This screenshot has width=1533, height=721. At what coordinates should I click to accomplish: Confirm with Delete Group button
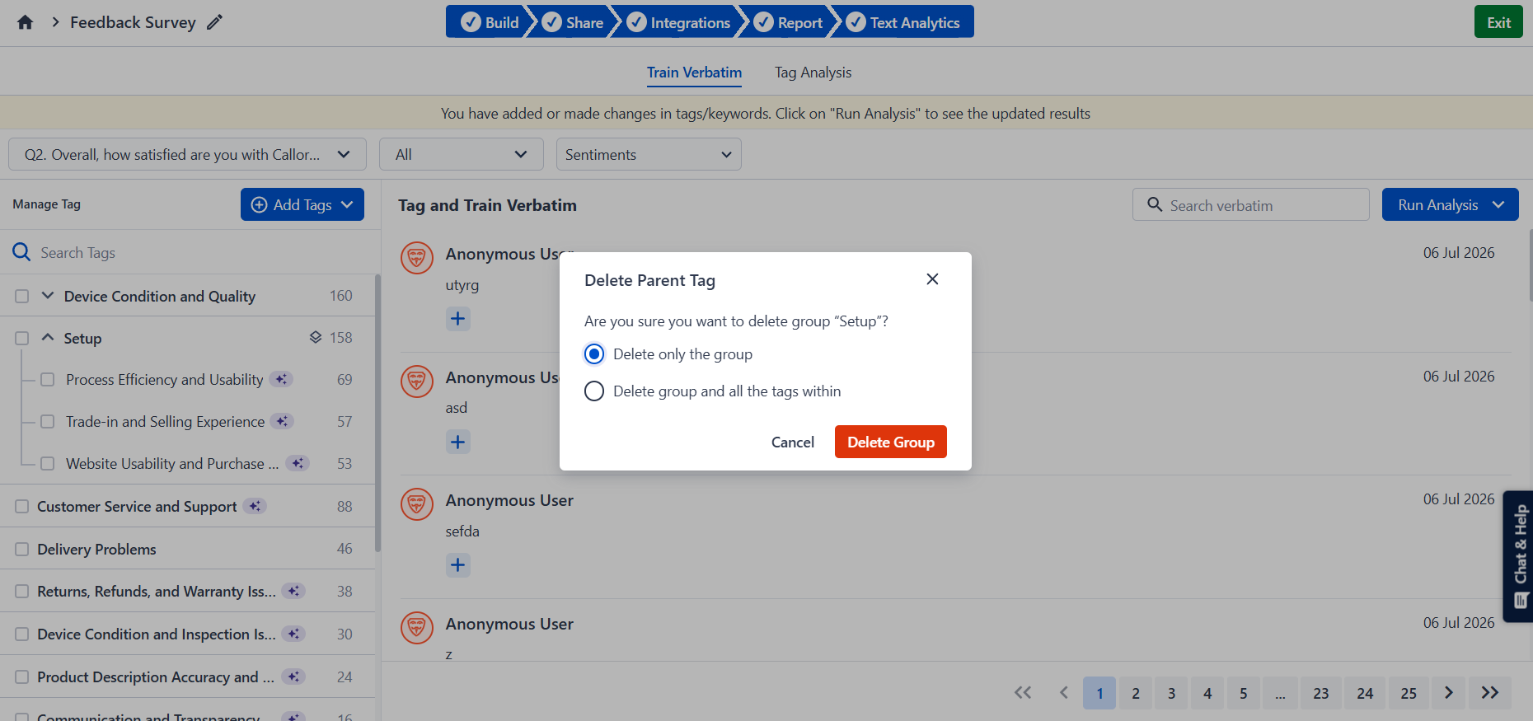pyautogui.click(x=891, y=442)
